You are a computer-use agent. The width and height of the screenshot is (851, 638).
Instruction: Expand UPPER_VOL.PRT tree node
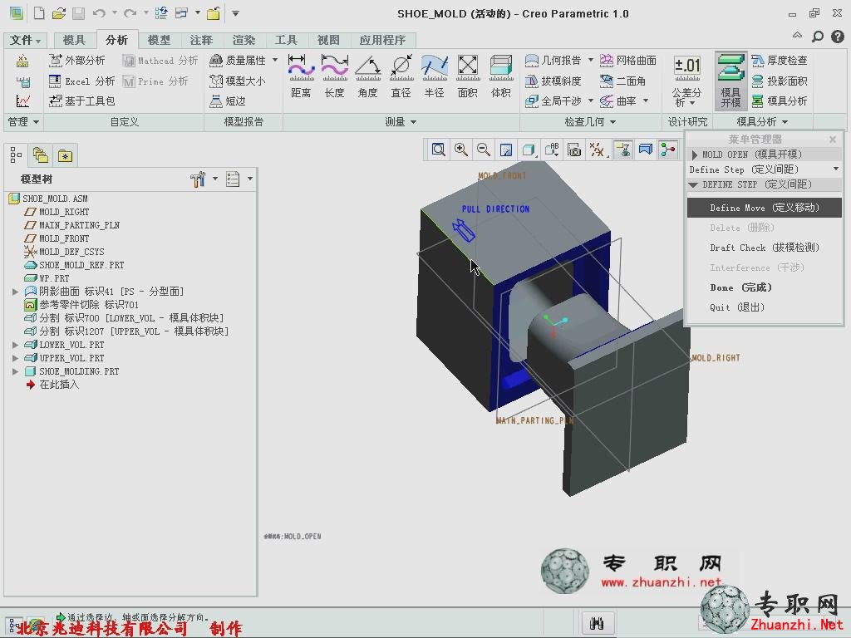click(15, 358)
